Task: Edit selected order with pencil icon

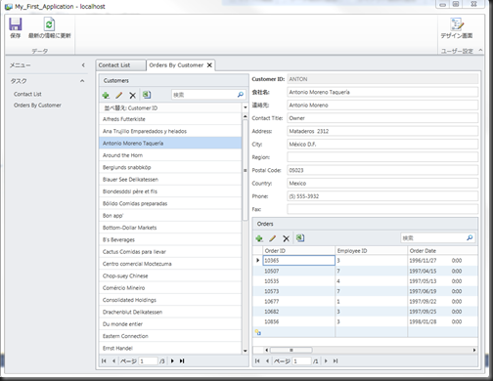Action: tap(273, 238)
